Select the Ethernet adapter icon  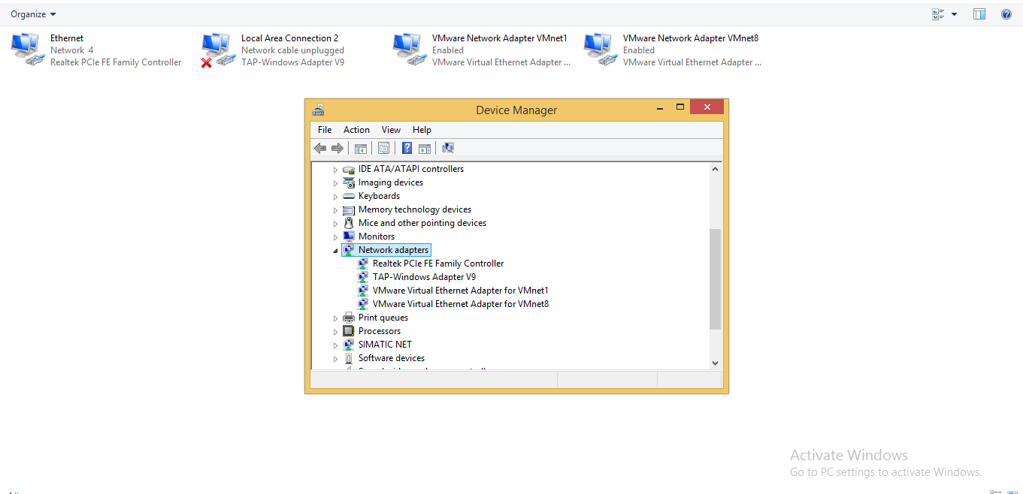(x=29, y=50)
